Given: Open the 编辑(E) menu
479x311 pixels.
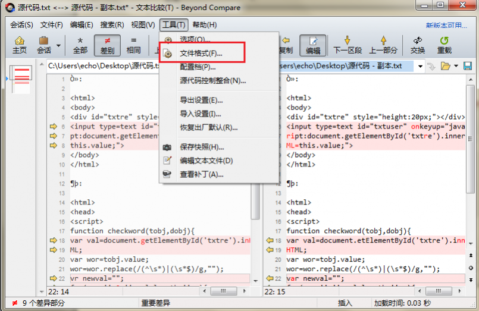Looking at the screenshot, I should pos(82,25).
